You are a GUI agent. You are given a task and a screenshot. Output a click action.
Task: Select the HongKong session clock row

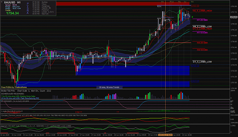pyautogui.click(x=41, y=6)
